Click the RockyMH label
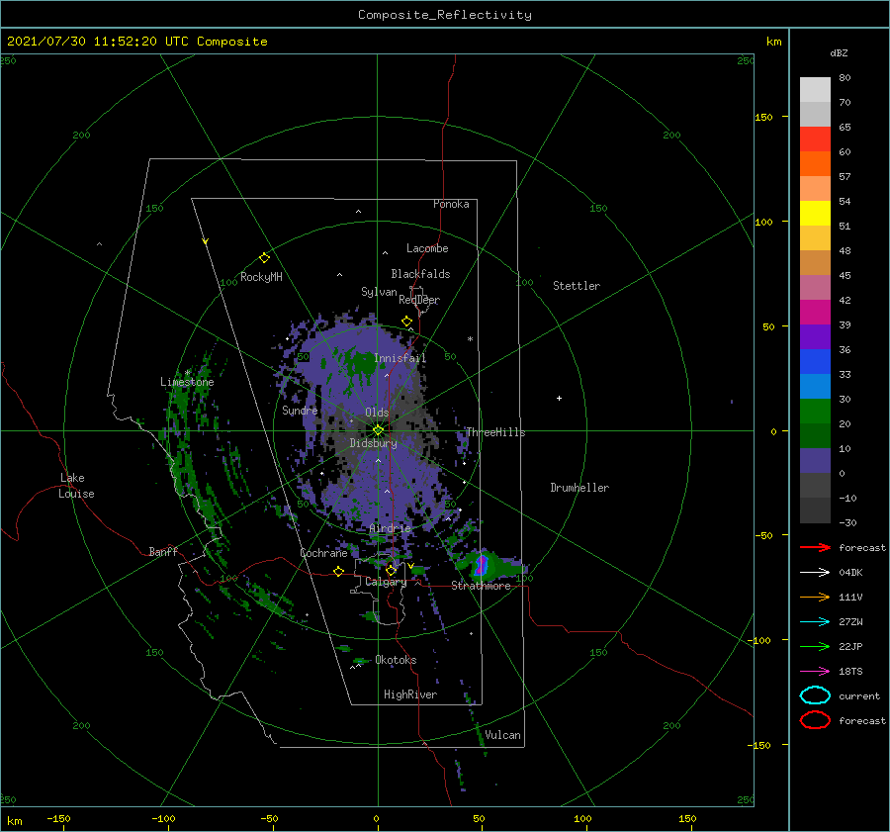890x832 pixels. pyautogui.click(x=261, y=277)
